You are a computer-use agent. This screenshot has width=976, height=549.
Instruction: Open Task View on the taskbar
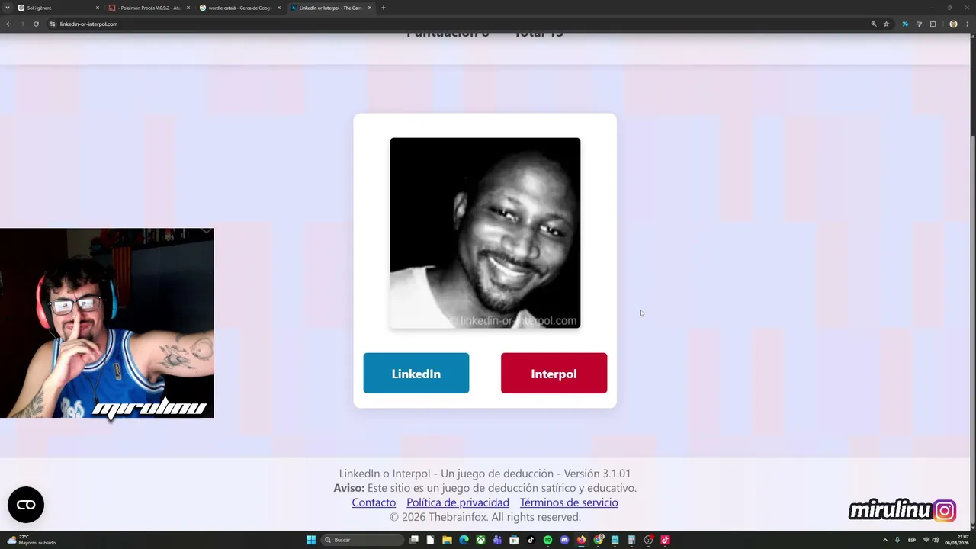point(414,540)
